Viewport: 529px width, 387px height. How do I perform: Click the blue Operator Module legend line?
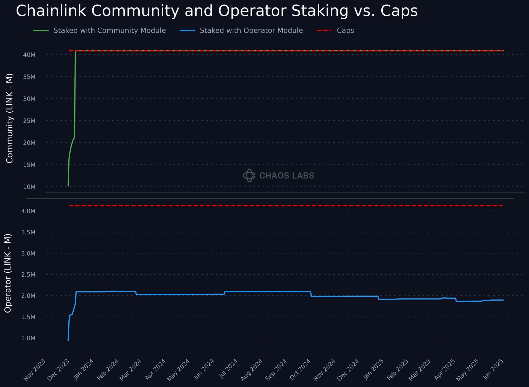[x=187, y=31]
